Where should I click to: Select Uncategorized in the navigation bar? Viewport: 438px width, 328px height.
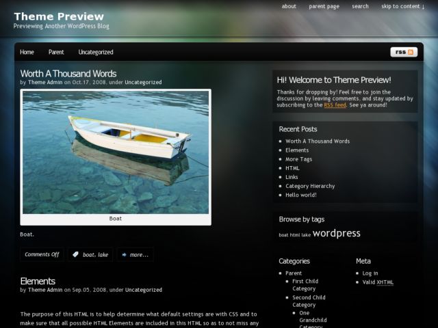coord(96,52)
